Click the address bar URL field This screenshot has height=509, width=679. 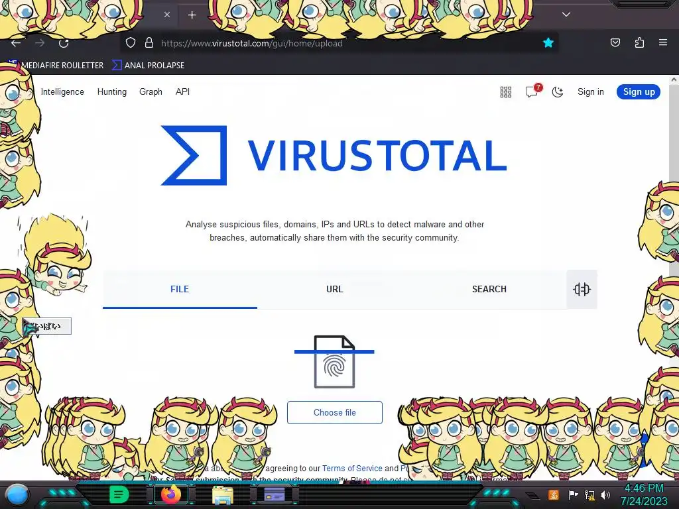click(x=338, y=43)
